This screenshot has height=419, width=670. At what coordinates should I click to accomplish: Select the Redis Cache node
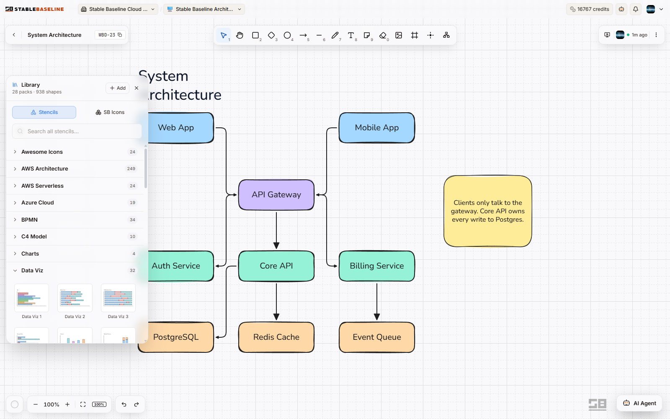276,337
